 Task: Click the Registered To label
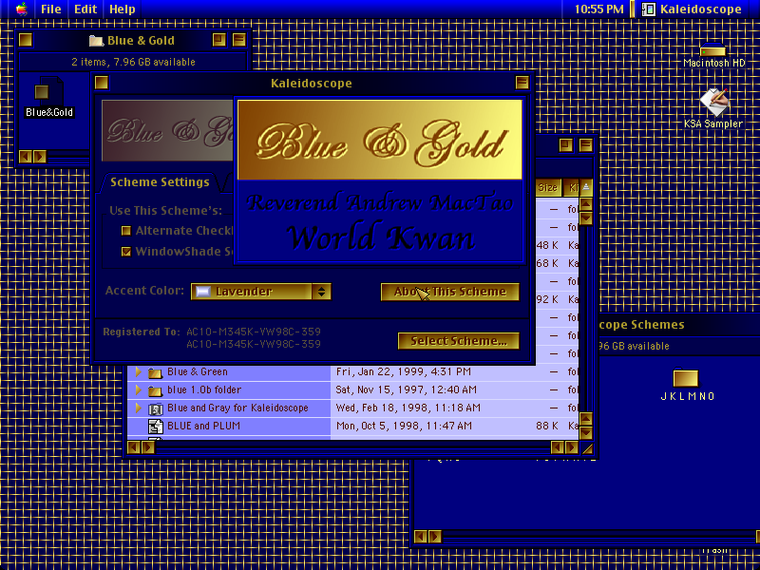(141, 332)
